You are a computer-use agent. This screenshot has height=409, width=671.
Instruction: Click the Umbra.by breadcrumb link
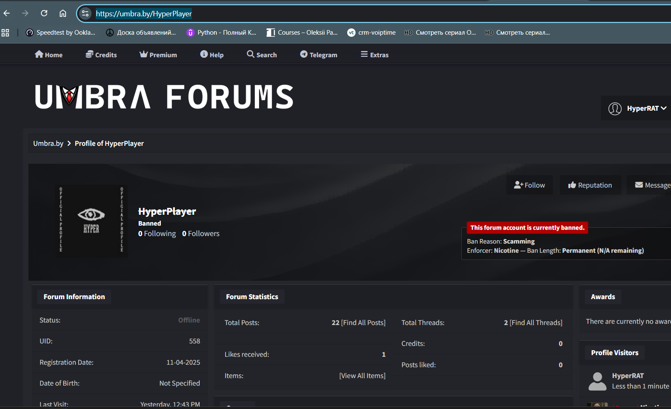click(48, 143)
